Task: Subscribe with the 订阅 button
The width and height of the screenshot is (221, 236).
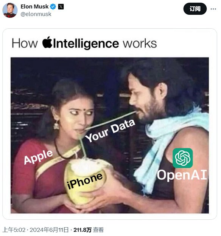Action: [x=195, y=9]
